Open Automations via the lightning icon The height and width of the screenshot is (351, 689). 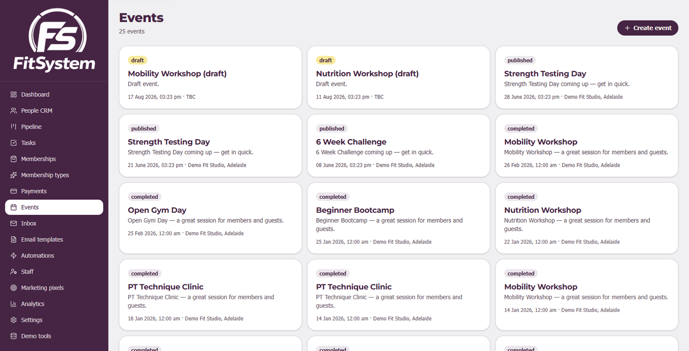14,256
